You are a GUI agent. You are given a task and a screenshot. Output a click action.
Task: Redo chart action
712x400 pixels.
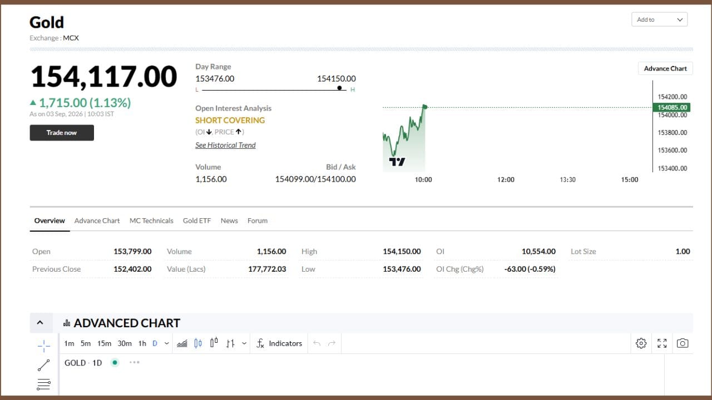click(x=332, y=343)
